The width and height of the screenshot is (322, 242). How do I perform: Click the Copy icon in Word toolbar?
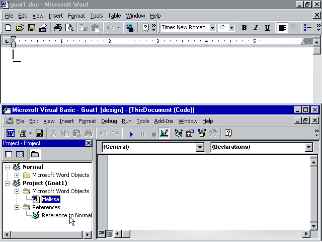(x=84, y=28)
